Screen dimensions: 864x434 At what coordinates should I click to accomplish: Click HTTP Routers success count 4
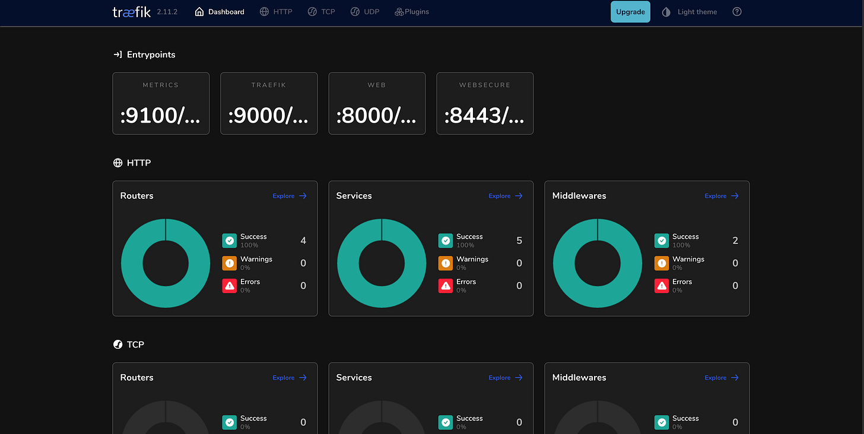coord(303,240)
